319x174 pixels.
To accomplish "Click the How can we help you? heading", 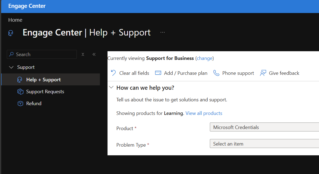I will [145, 88].
